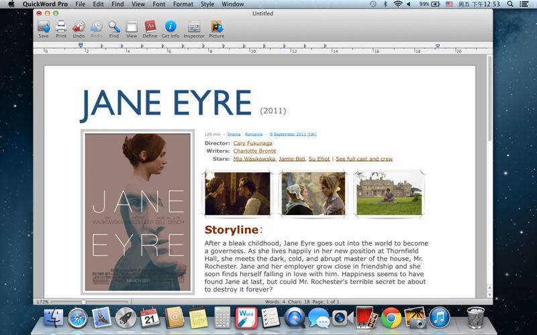537x335 pixels.
Task: Open iTunes from the Dock
Action: coord(440,318)
